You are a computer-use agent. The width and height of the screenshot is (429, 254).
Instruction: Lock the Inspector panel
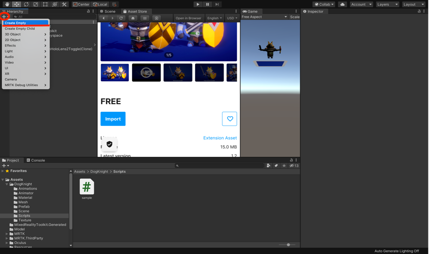pos(419,11)
